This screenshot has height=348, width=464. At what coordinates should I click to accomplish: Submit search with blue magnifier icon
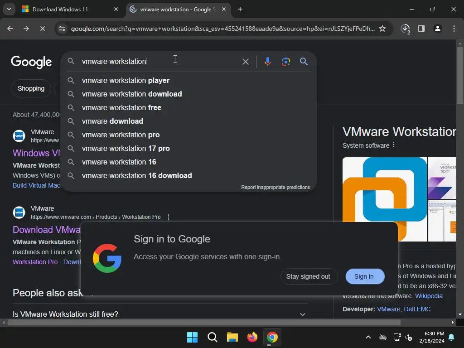tap(304, 62)
